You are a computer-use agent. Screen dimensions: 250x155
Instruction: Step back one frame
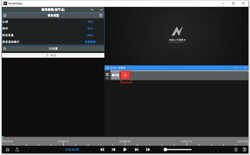point(102,150)
